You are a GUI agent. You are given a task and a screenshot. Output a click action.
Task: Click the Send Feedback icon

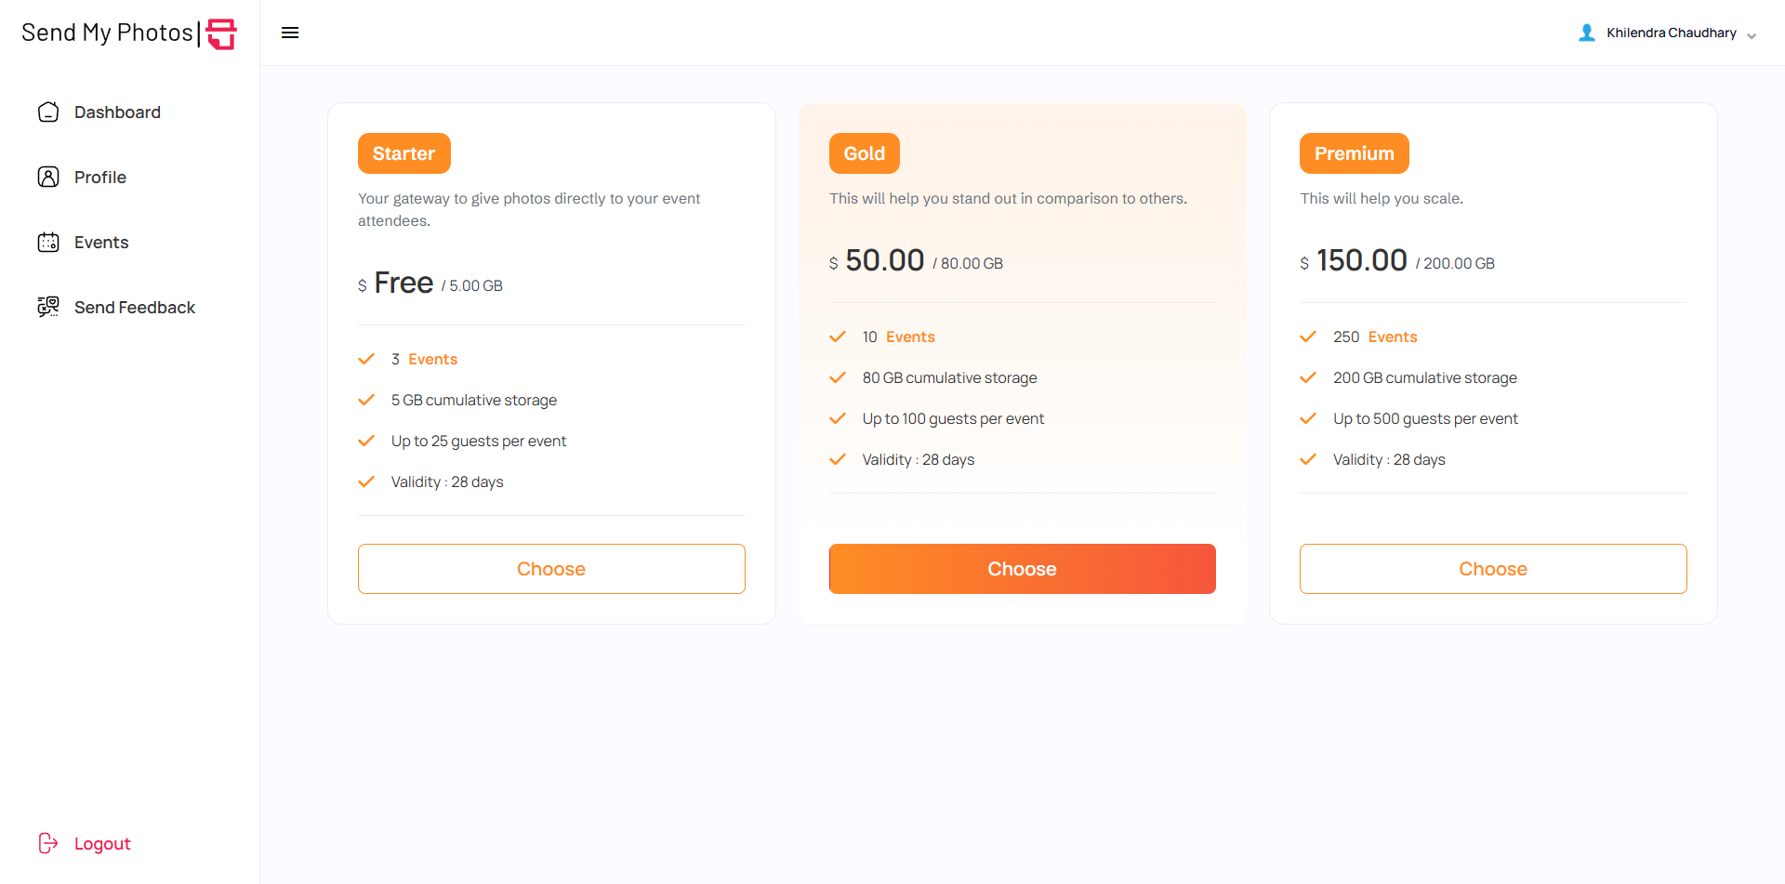(48, 307)
